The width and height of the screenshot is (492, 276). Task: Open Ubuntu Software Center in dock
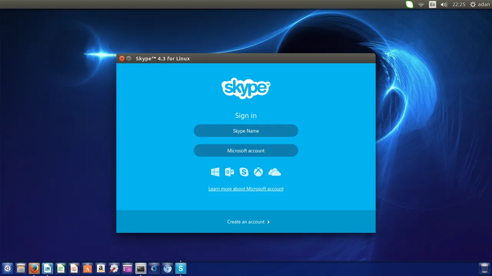(87, 268)
